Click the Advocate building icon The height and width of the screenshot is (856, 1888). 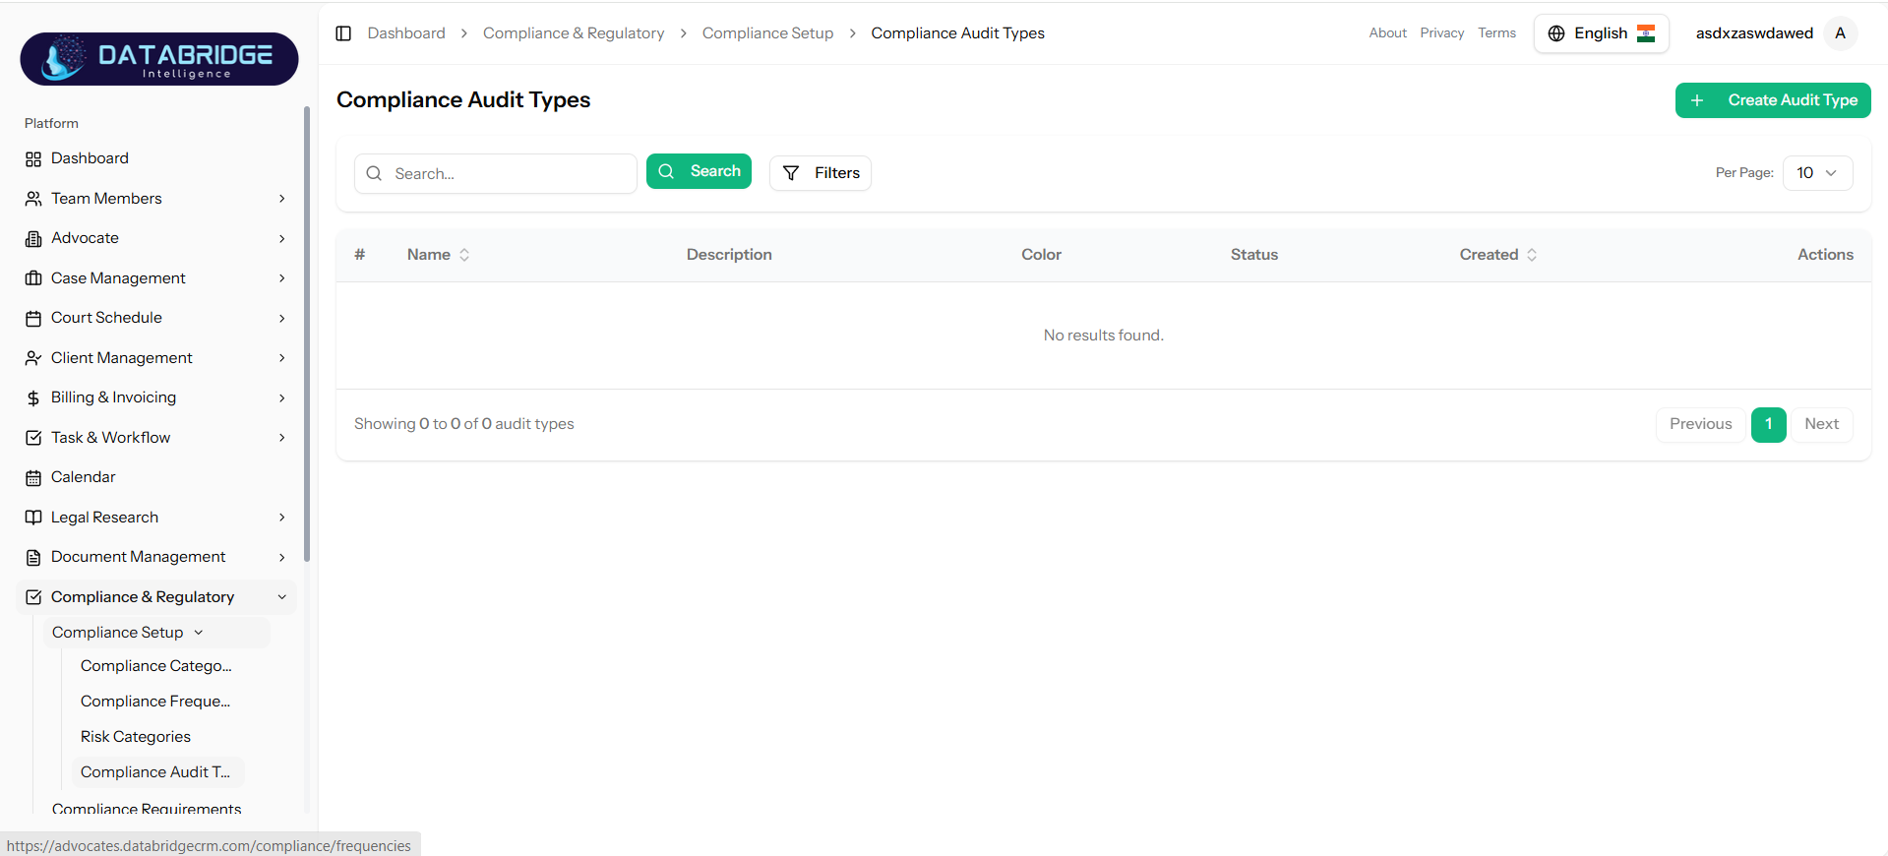(x=33, y=239)
